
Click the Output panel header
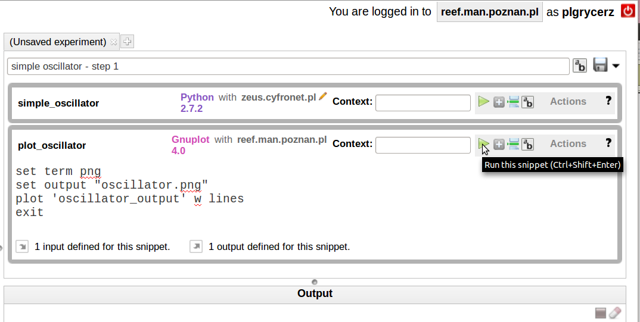[x=315, y=294]
